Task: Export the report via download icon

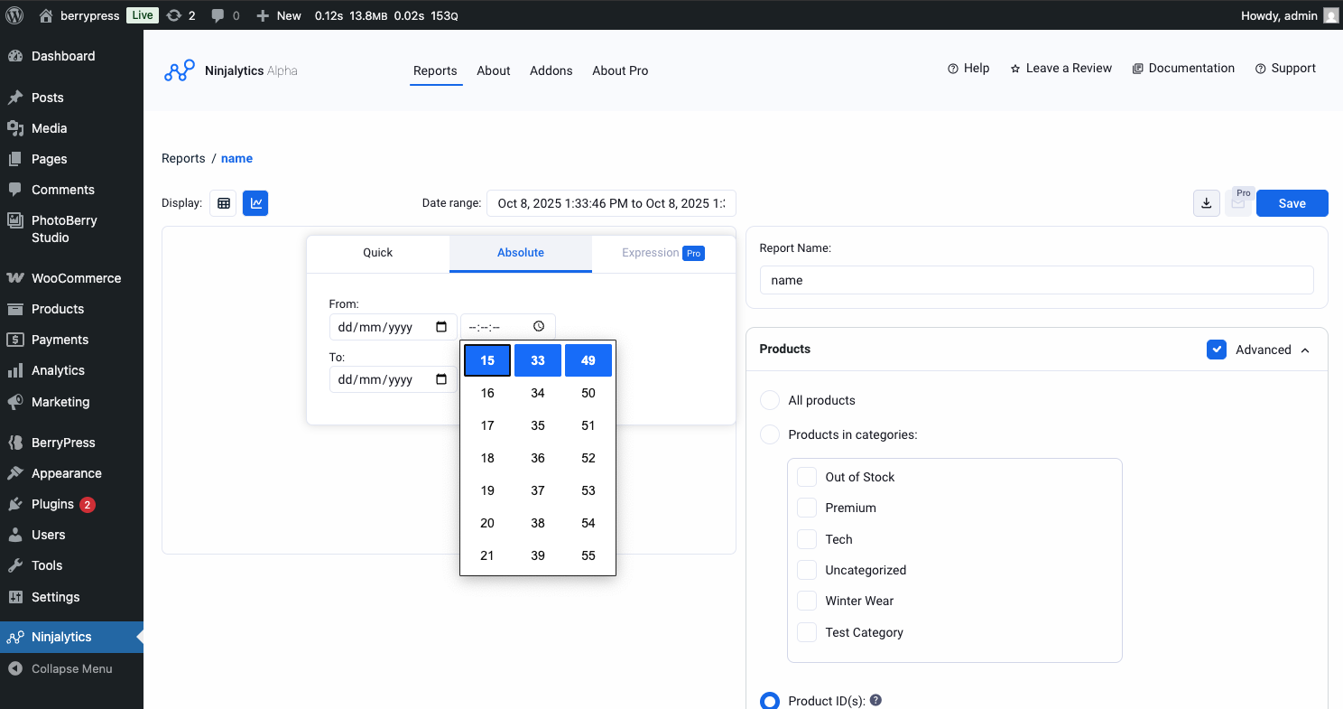Action: pos(1207,203)
